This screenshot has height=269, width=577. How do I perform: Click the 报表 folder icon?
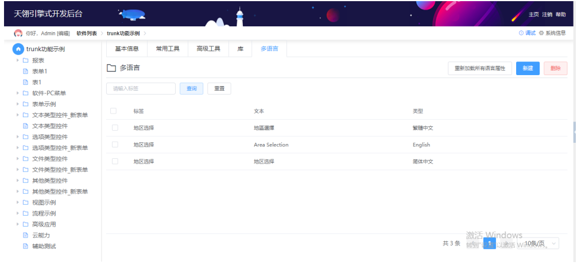(25, 60)
